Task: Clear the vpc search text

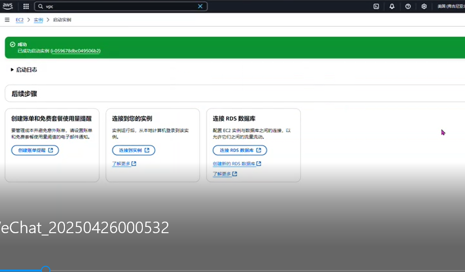Action: (200, 6)
